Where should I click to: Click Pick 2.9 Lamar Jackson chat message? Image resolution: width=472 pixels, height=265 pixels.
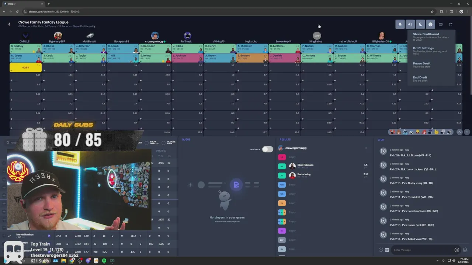tap(413, 169)
